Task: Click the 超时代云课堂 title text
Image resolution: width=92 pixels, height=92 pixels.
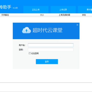Action: (48, 30)
